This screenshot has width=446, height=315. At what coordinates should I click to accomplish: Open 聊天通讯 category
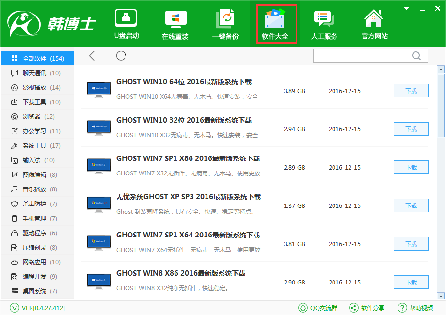(35, 73)
